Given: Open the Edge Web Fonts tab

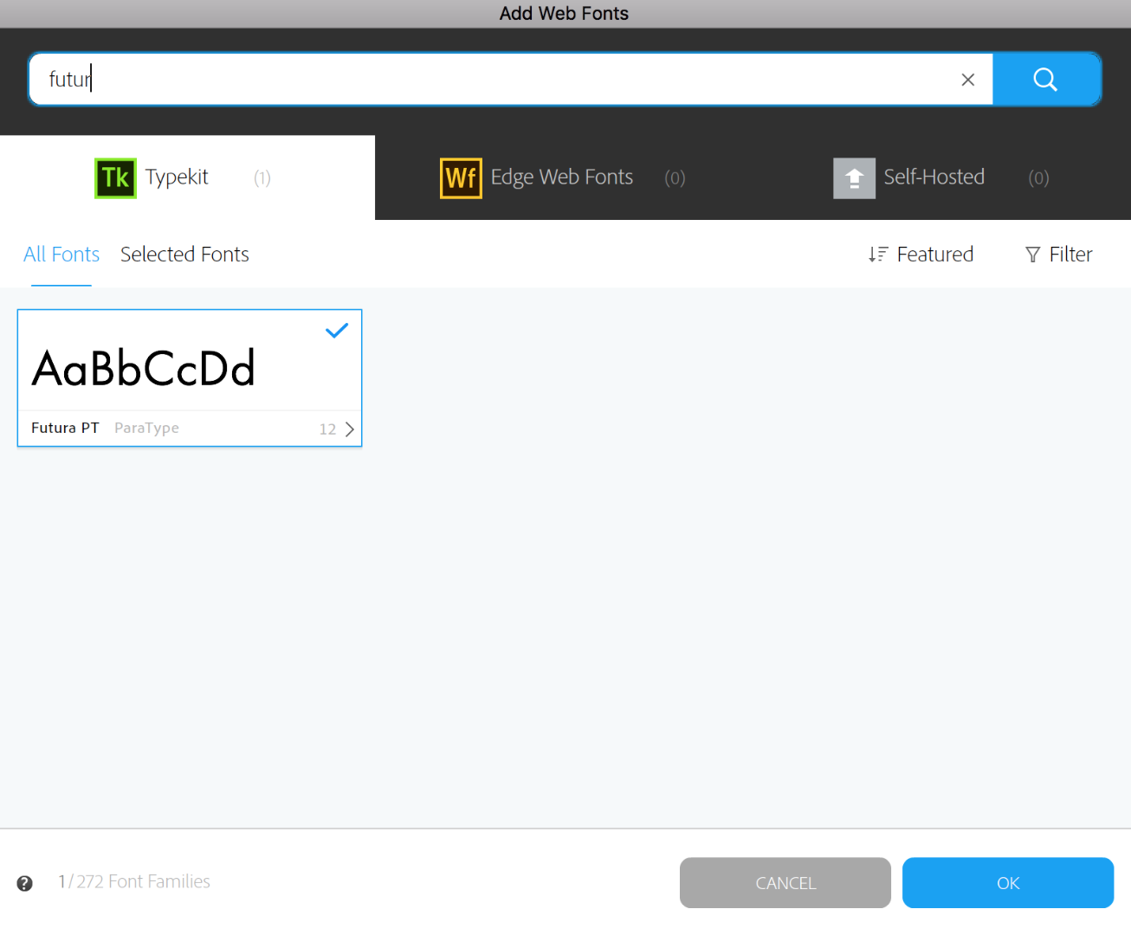Looking at the screenshot, I should (563, 177).
